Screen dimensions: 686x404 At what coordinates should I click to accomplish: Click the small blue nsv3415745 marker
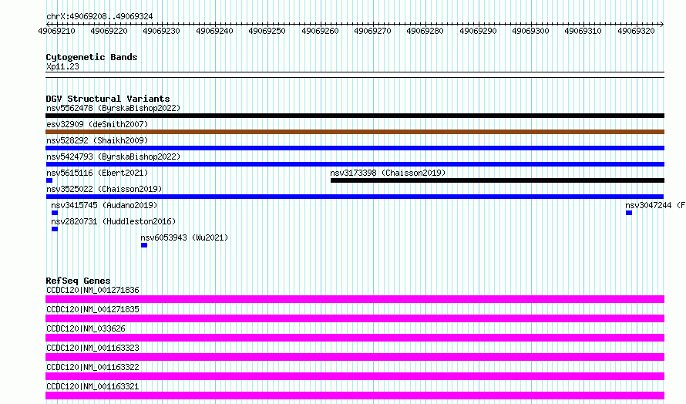(55, 213)
